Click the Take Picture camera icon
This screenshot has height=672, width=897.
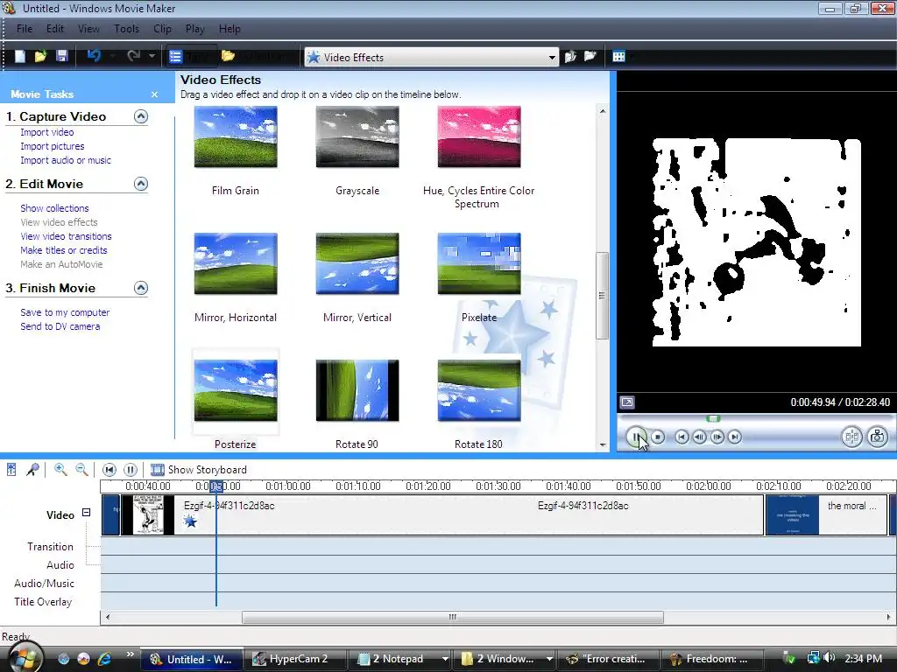(x=877, y=437)
